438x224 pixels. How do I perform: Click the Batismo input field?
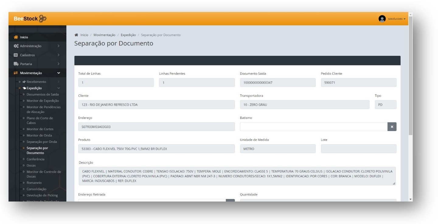coord(313,127)
